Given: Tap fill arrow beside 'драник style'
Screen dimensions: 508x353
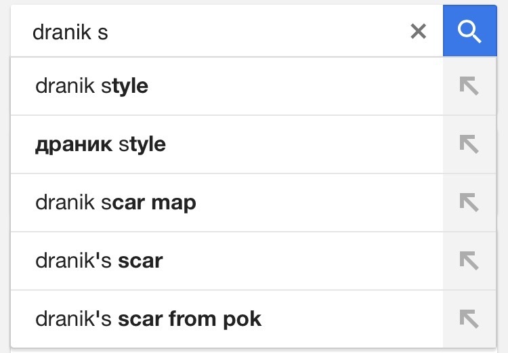Looking at the screenshot, I should (469, 144).
